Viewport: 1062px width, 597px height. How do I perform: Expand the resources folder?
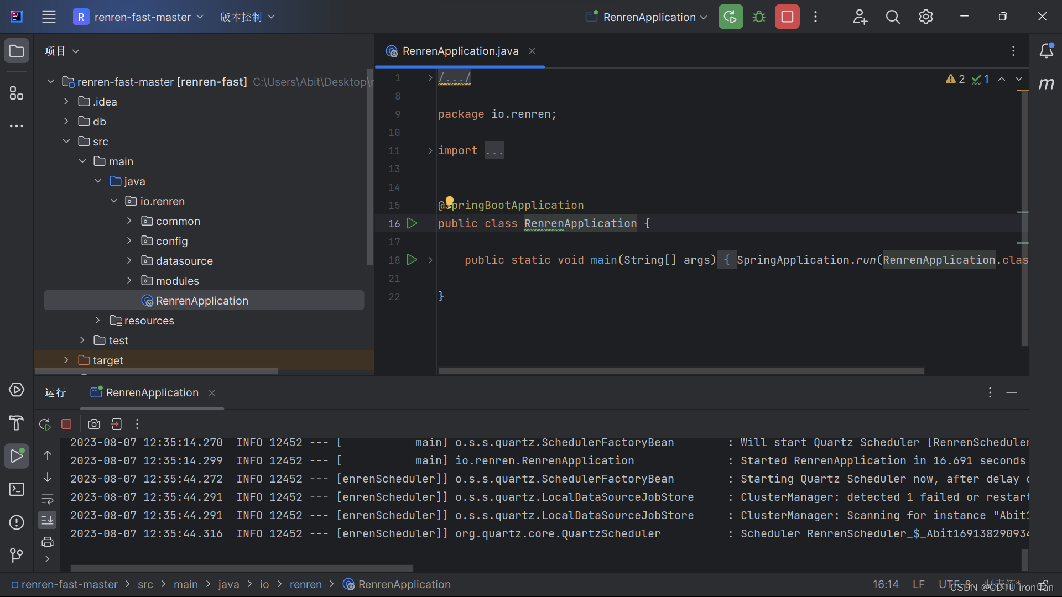[x=98, y=321]
